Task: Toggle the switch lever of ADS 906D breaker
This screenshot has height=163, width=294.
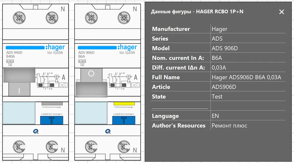Action: click(x=91, y=83)
